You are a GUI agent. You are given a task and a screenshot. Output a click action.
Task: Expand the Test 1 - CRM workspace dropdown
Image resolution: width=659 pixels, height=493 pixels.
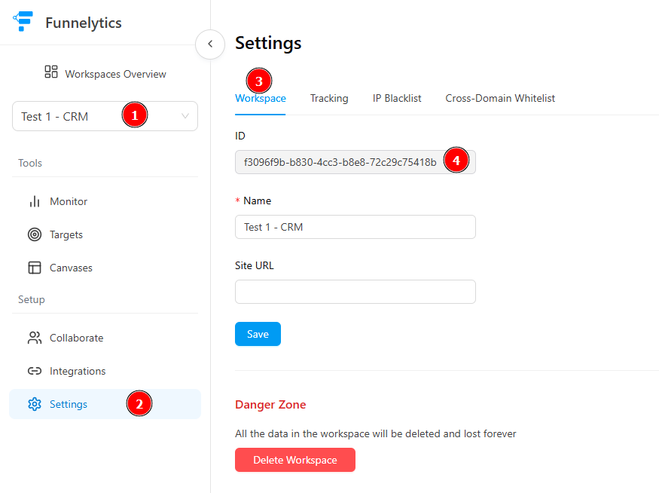105,116
